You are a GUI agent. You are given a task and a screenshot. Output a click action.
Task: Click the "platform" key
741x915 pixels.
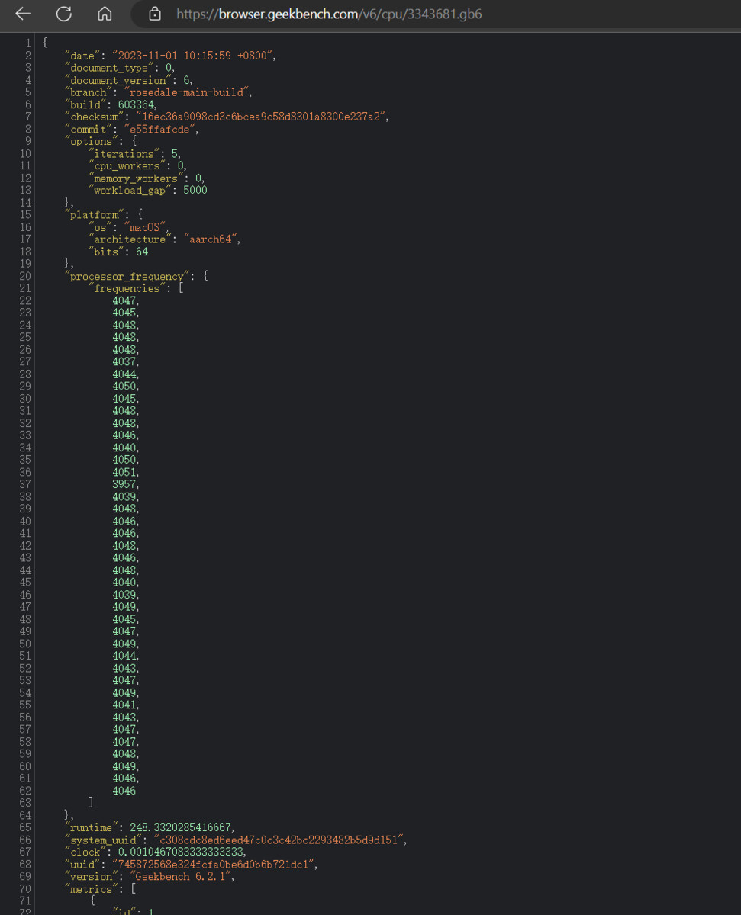tap(94, 215)
